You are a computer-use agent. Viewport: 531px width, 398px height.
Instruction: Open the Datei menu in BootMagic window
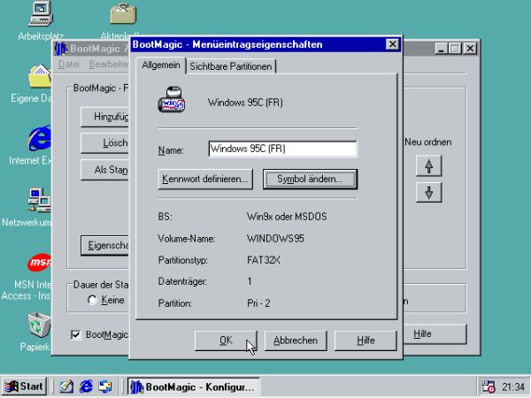69,64
